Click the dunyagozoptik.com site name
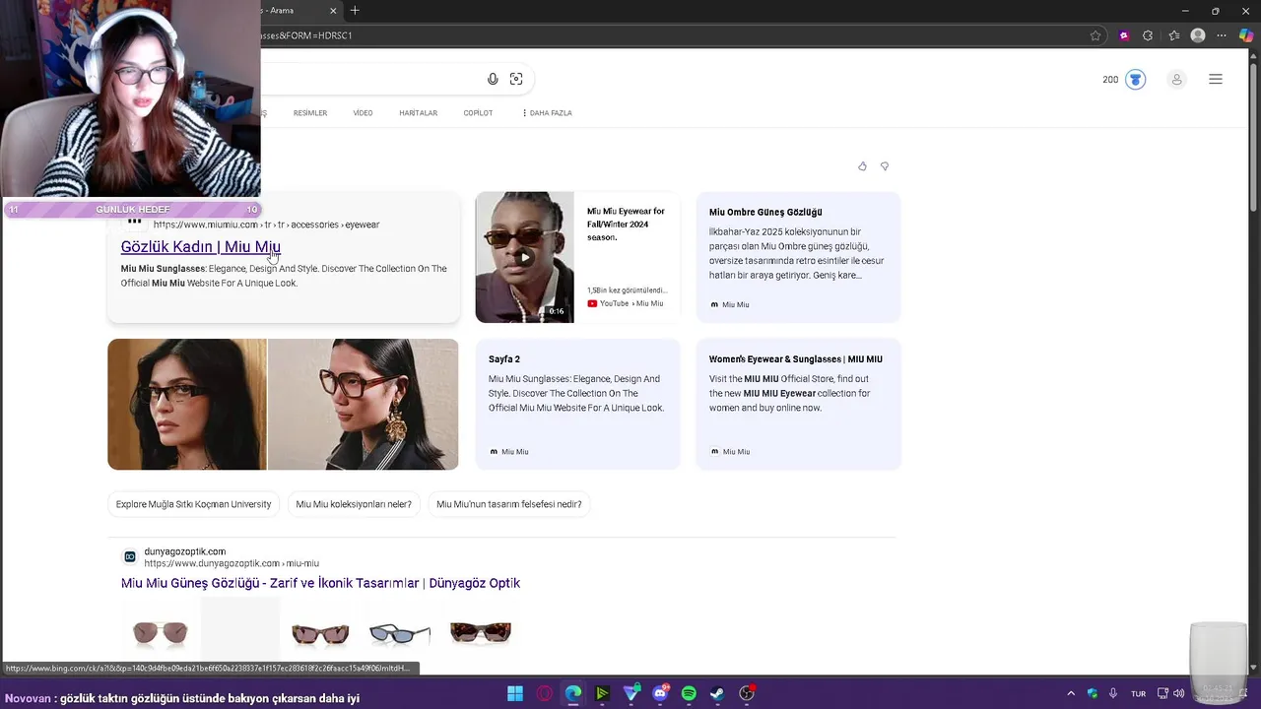Screen dimensions: 1261x709 [x=184, y=551]
